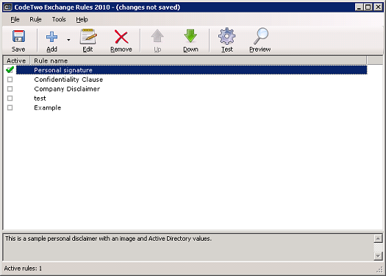The width and height of the screenshot is (386, 276).
Task: Maximize the CodeTwo Exchange Rules window
Action: click(x=368, y=7)
